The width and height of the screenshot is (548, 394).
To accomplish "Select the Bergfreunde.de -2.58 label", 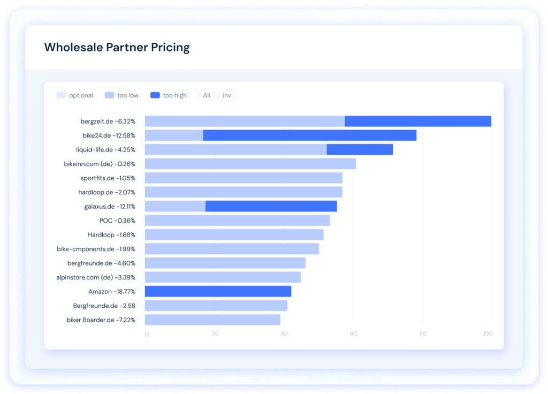I will 104,306.
